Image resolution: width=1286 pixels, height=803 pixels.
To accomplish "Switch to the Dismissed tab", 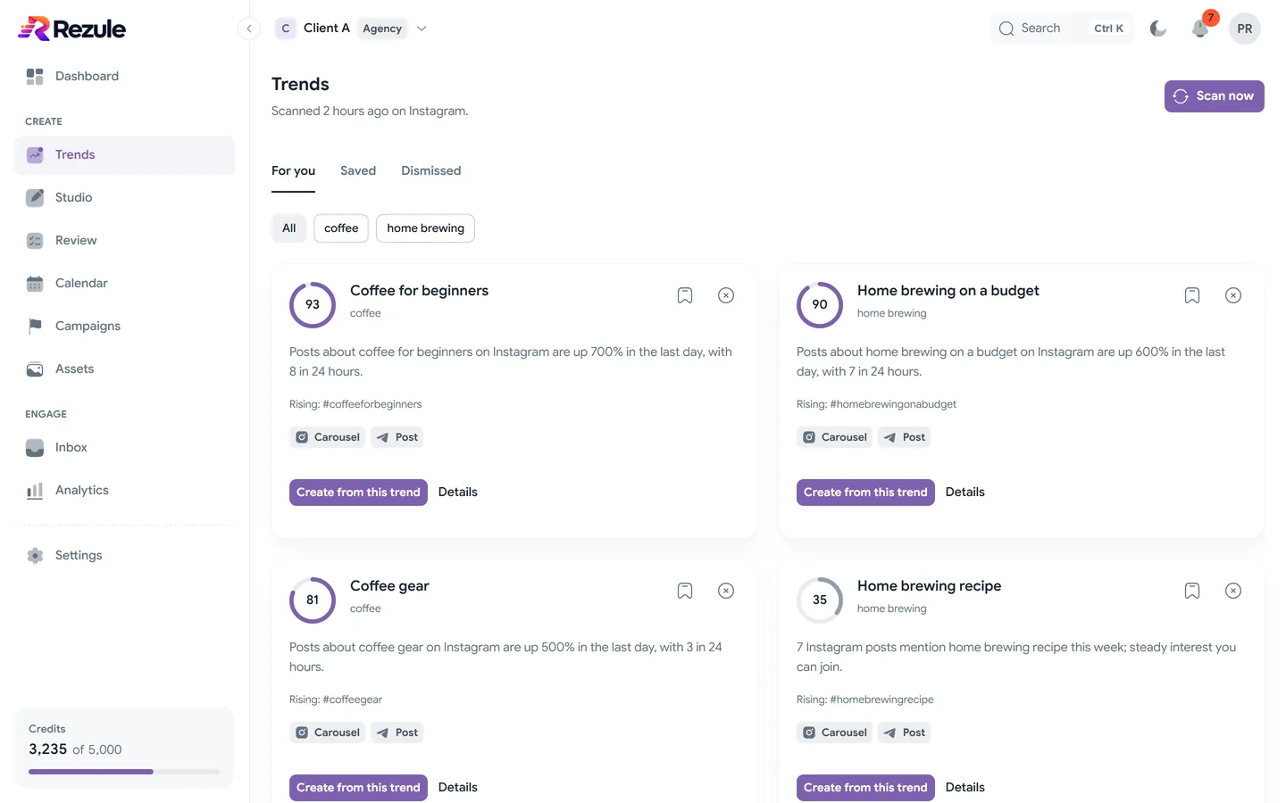I will pyautogui.click(x=431, y=170).
